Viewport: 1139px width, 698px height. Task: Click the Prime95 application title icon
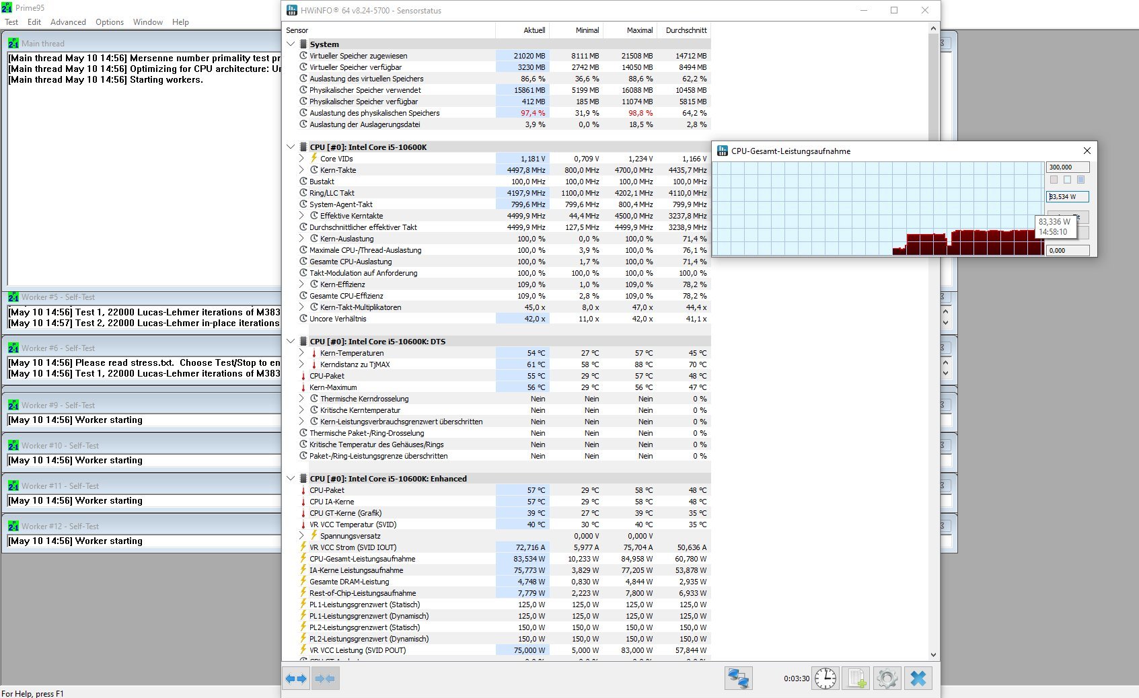(x=7, y=7)
